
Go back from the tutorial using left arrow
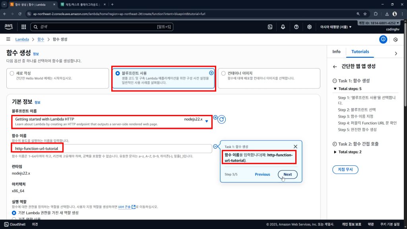coord(335,67)
